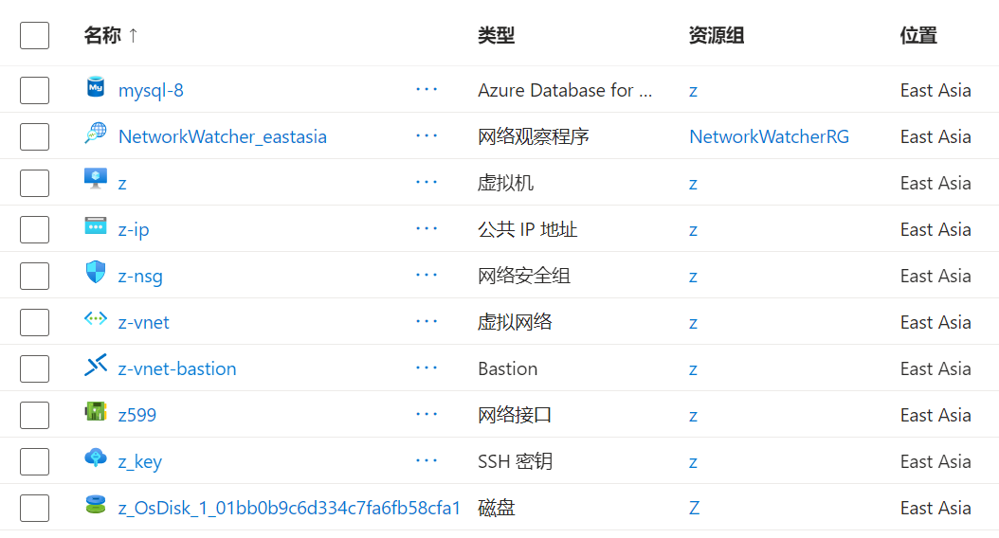Open the z-vnet resource link

143,323
